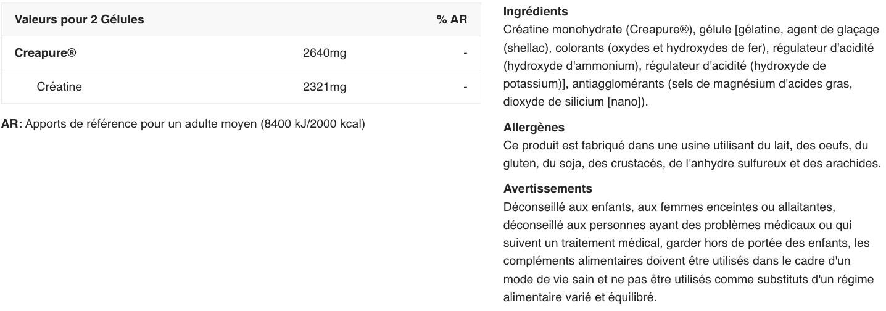The height and width of the screenshot is (311, 886).
Task: Click the Allergènes heading
Action: coord(534,128)
